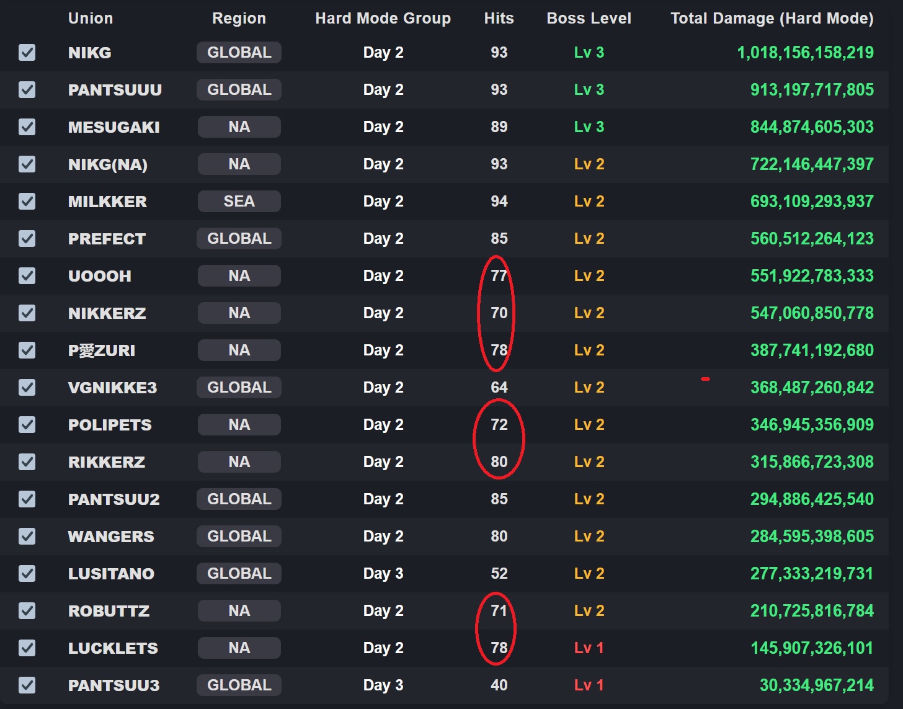Image resolution: width=903 pixels, height=709 pixels.
Task: Uncheck the NIKG union checkbox
Action: pyautogui.click(x=27, y=53)
